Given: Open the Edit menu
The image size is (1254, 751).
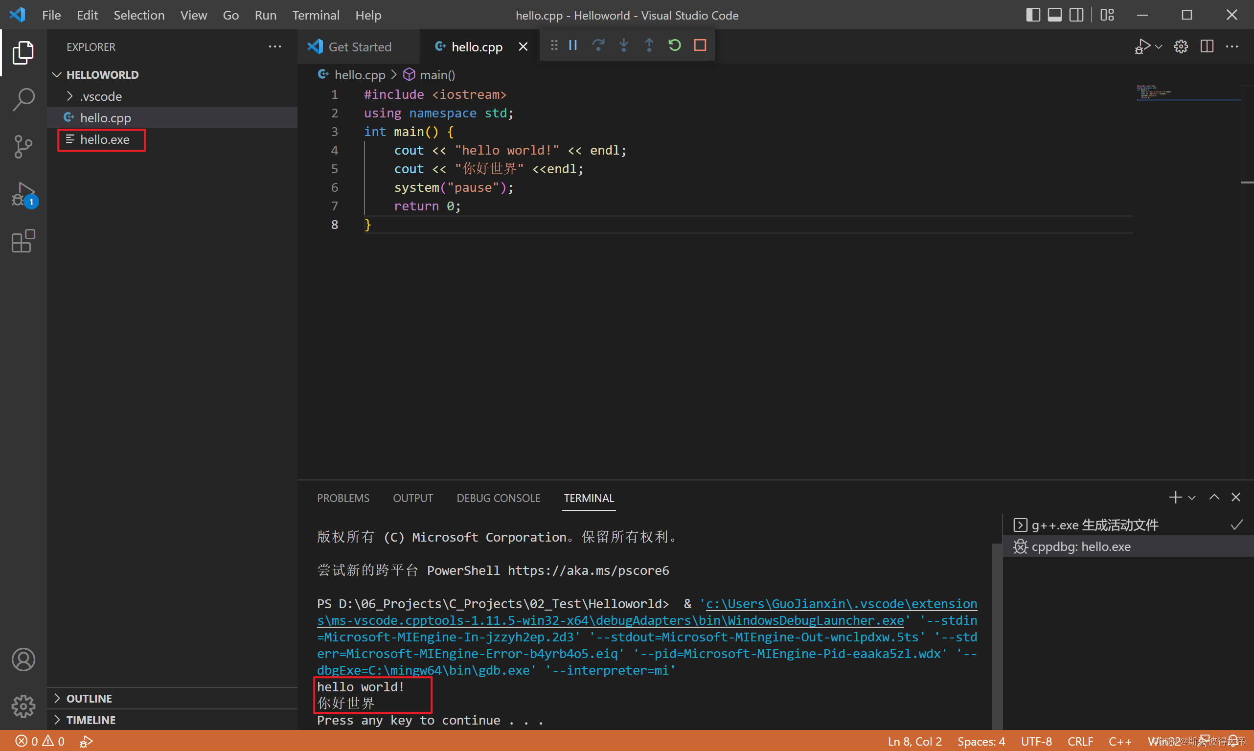Looking at the screenshot, I should 87,15.
